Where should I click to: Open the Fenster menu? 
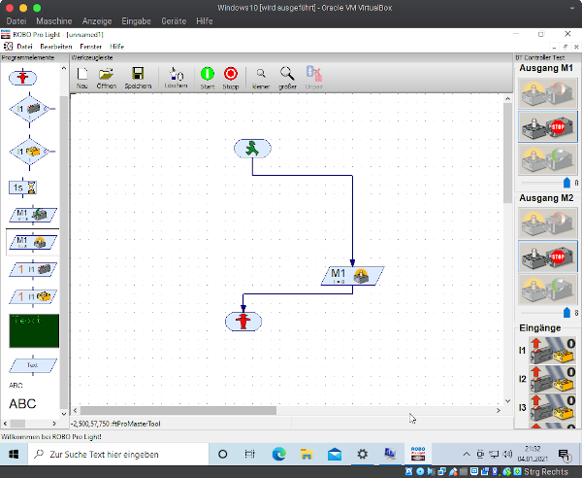point(90,47)
